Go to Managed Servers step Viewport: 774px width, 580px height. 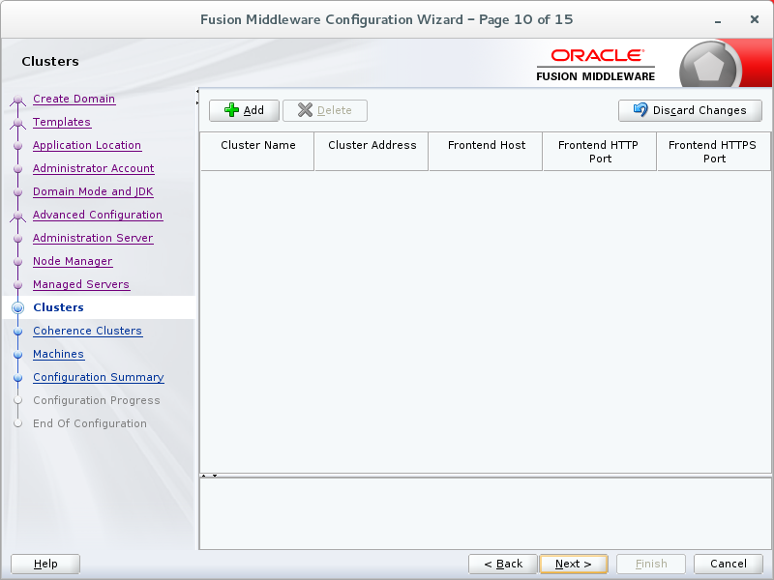pos(81,284)
